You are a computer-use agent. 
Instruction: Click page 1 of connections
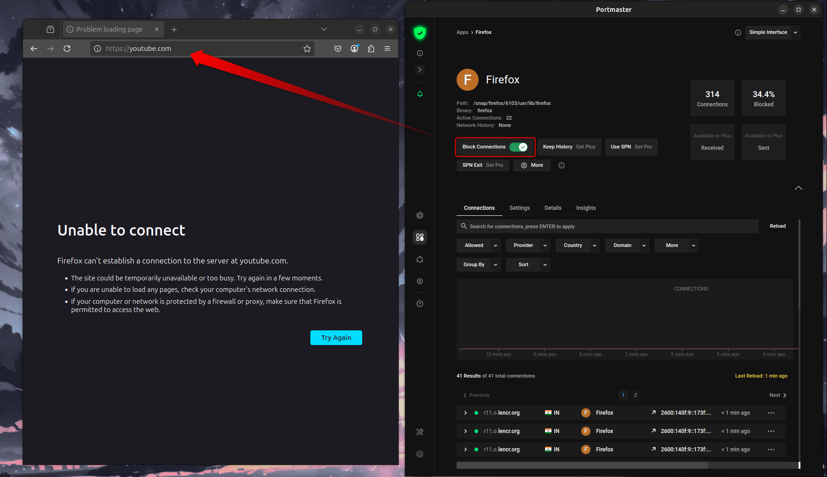point(623,395)
